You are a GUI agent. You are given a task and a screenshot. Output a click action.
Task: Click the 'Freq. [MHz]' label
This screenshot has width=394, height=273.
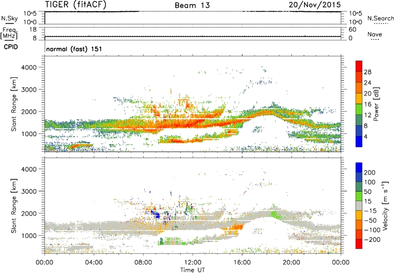tap(9, 33)
